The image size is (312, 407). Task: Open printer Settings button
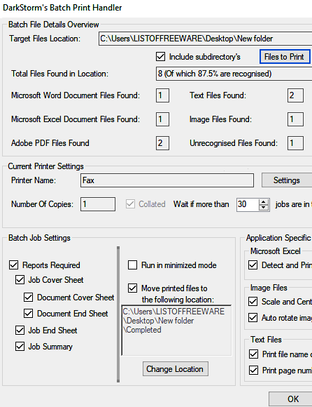pyautogui.click(x=287, y=180)
